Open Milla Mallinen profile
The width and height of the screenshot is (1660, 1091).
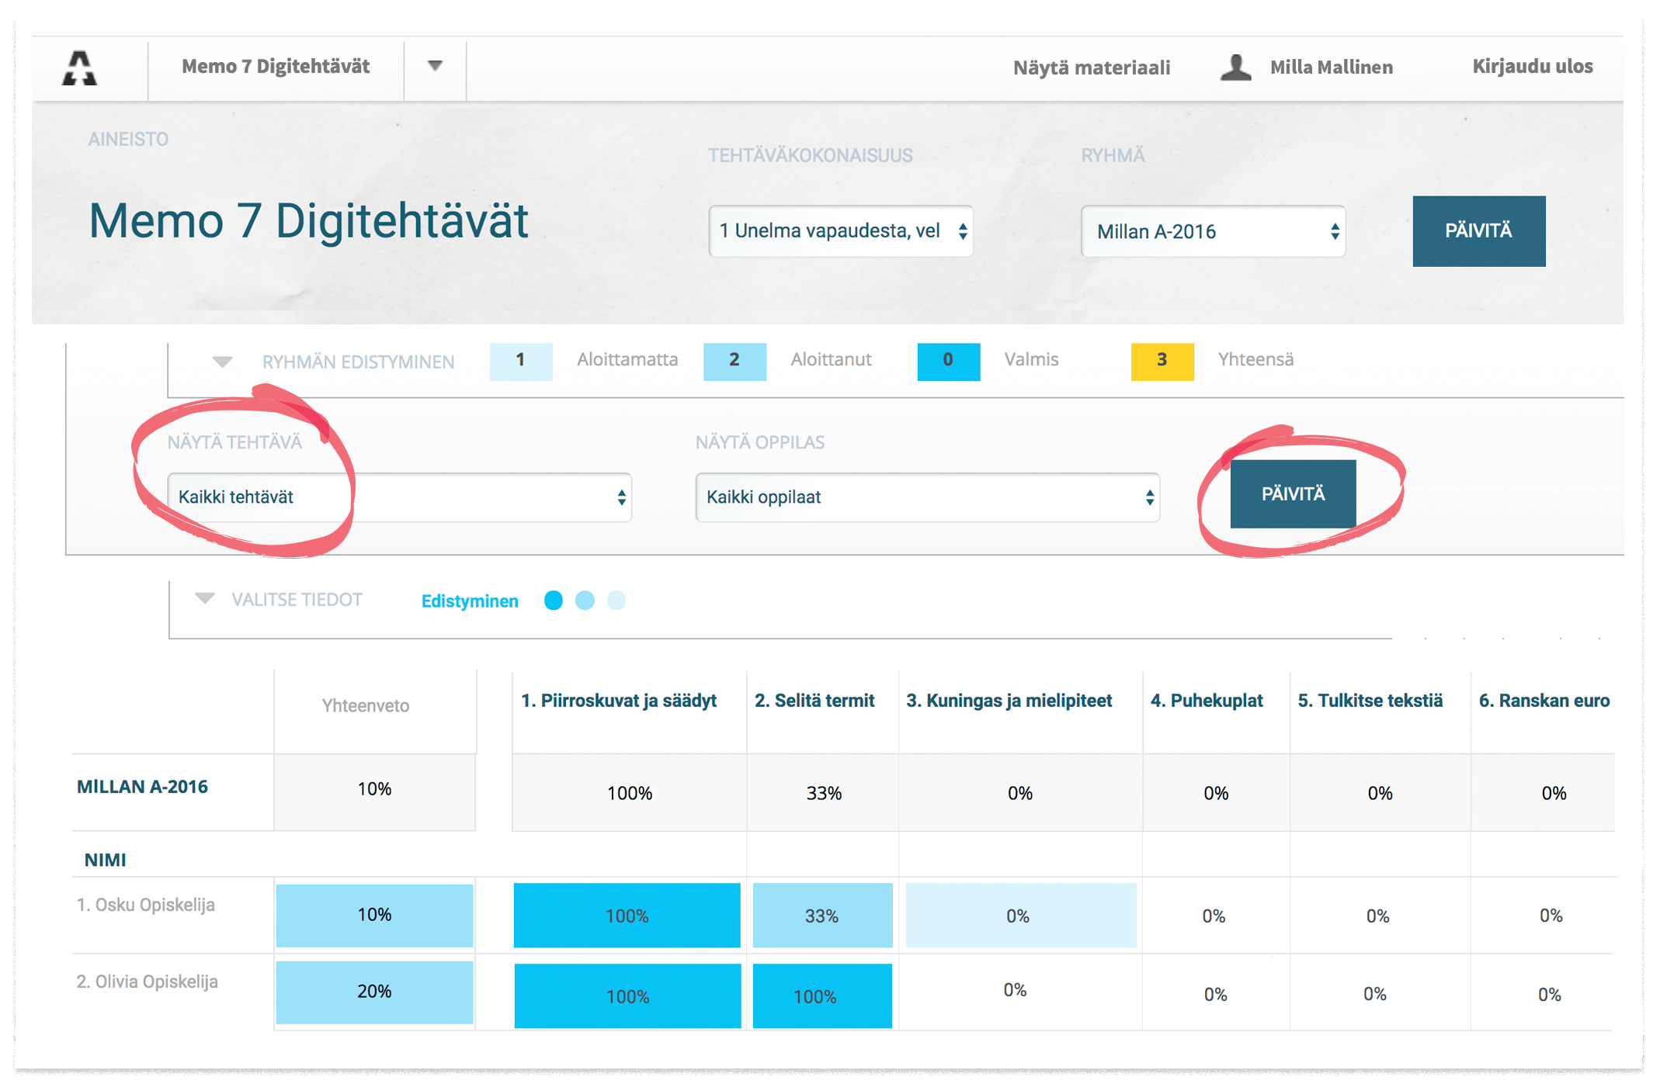click(x=1331, y=68)
